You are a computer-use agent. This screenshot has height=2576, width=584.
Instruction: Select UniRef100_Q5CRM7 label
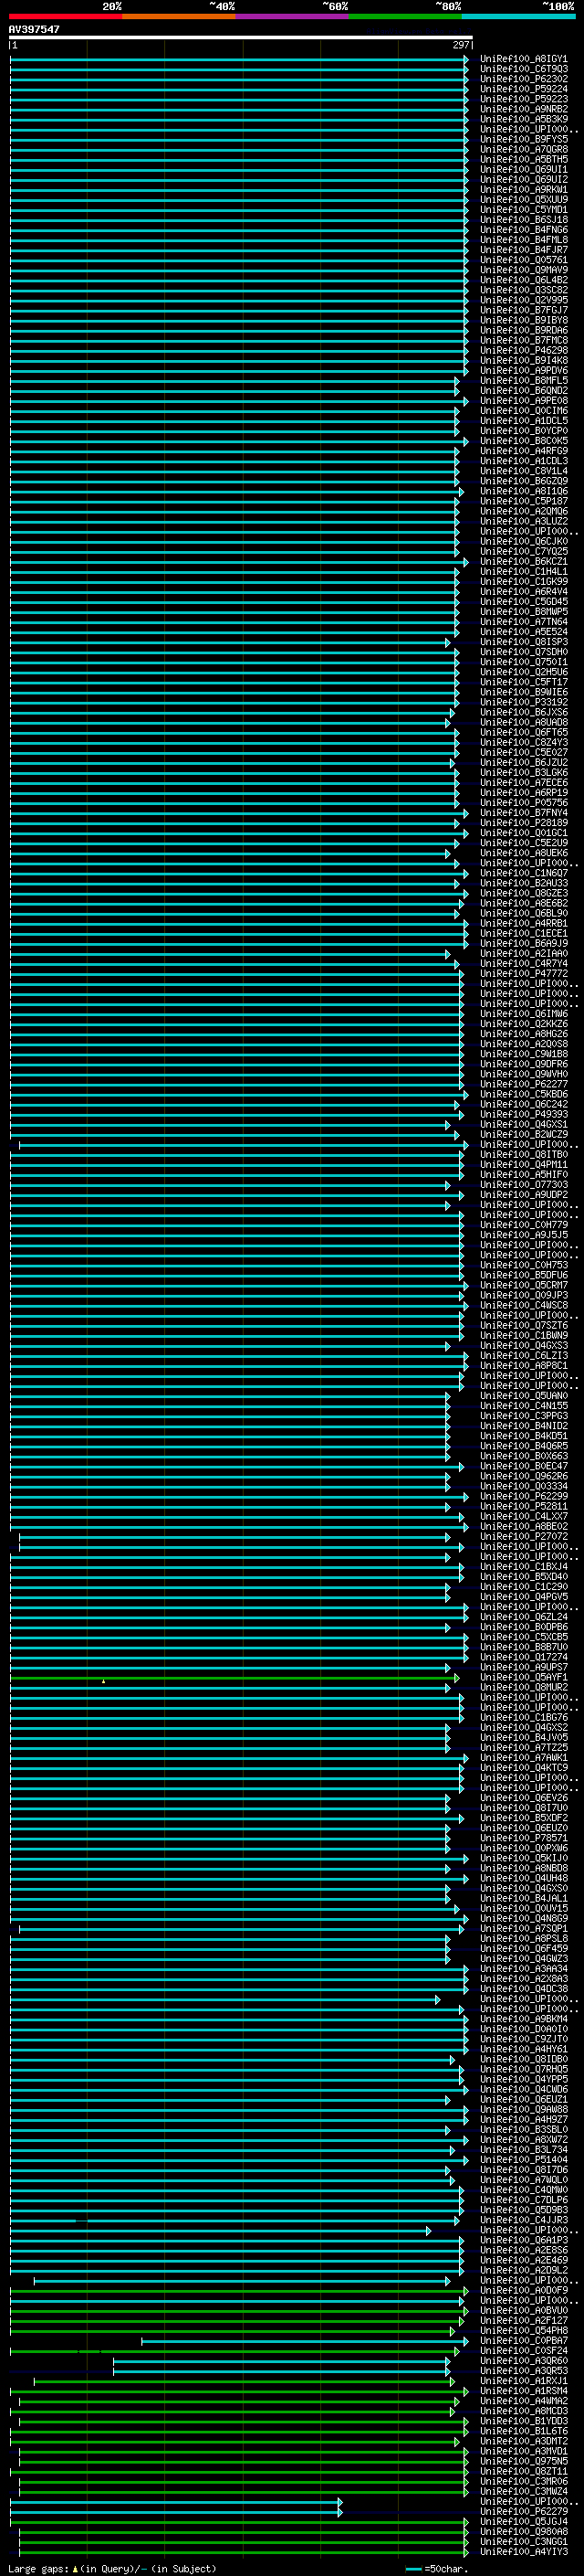(523, 1285)
